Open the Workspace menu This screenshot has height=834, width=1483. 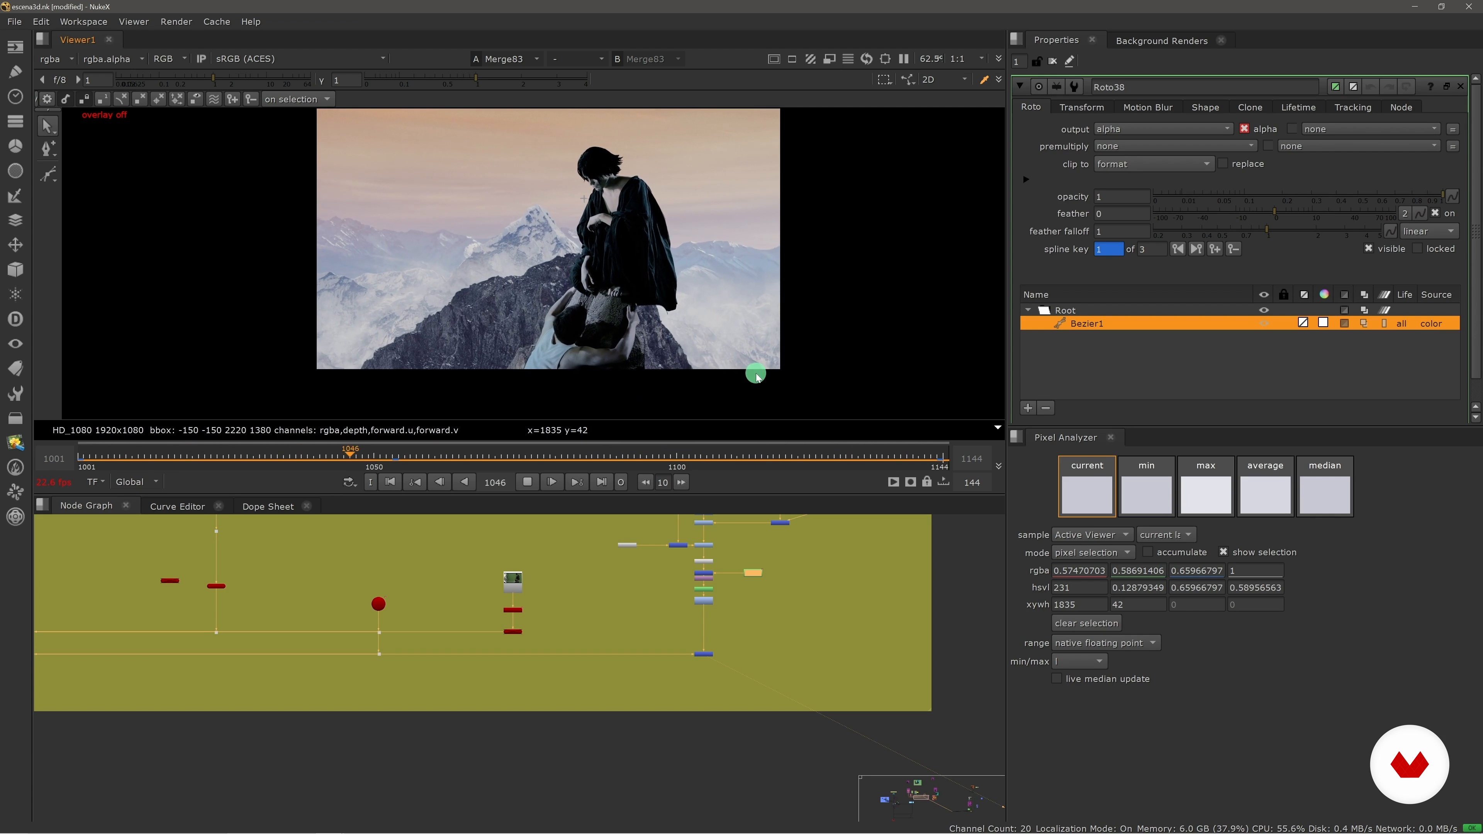click(x=83, y=22)
